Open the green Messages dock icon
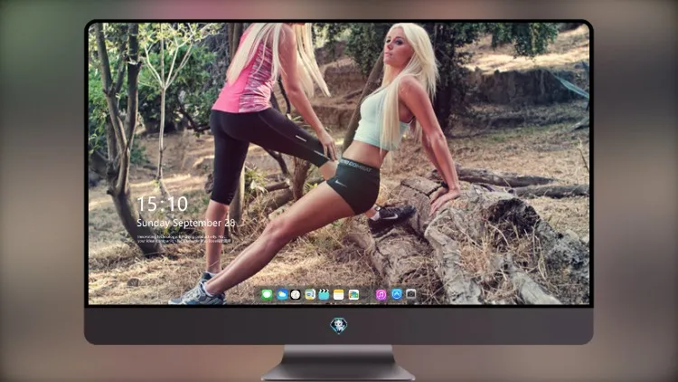Viewport: 678px width, 382px height. [267, 295]
